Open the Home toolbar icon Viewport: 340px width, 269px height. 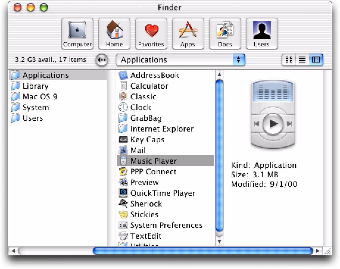coord(114,33)
